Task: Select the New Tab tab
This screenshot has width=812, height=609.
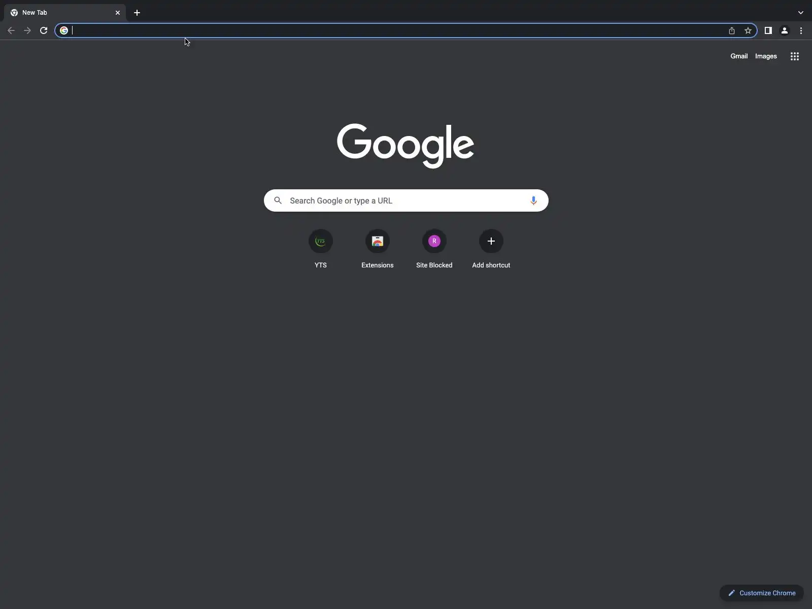Action: 65,13
